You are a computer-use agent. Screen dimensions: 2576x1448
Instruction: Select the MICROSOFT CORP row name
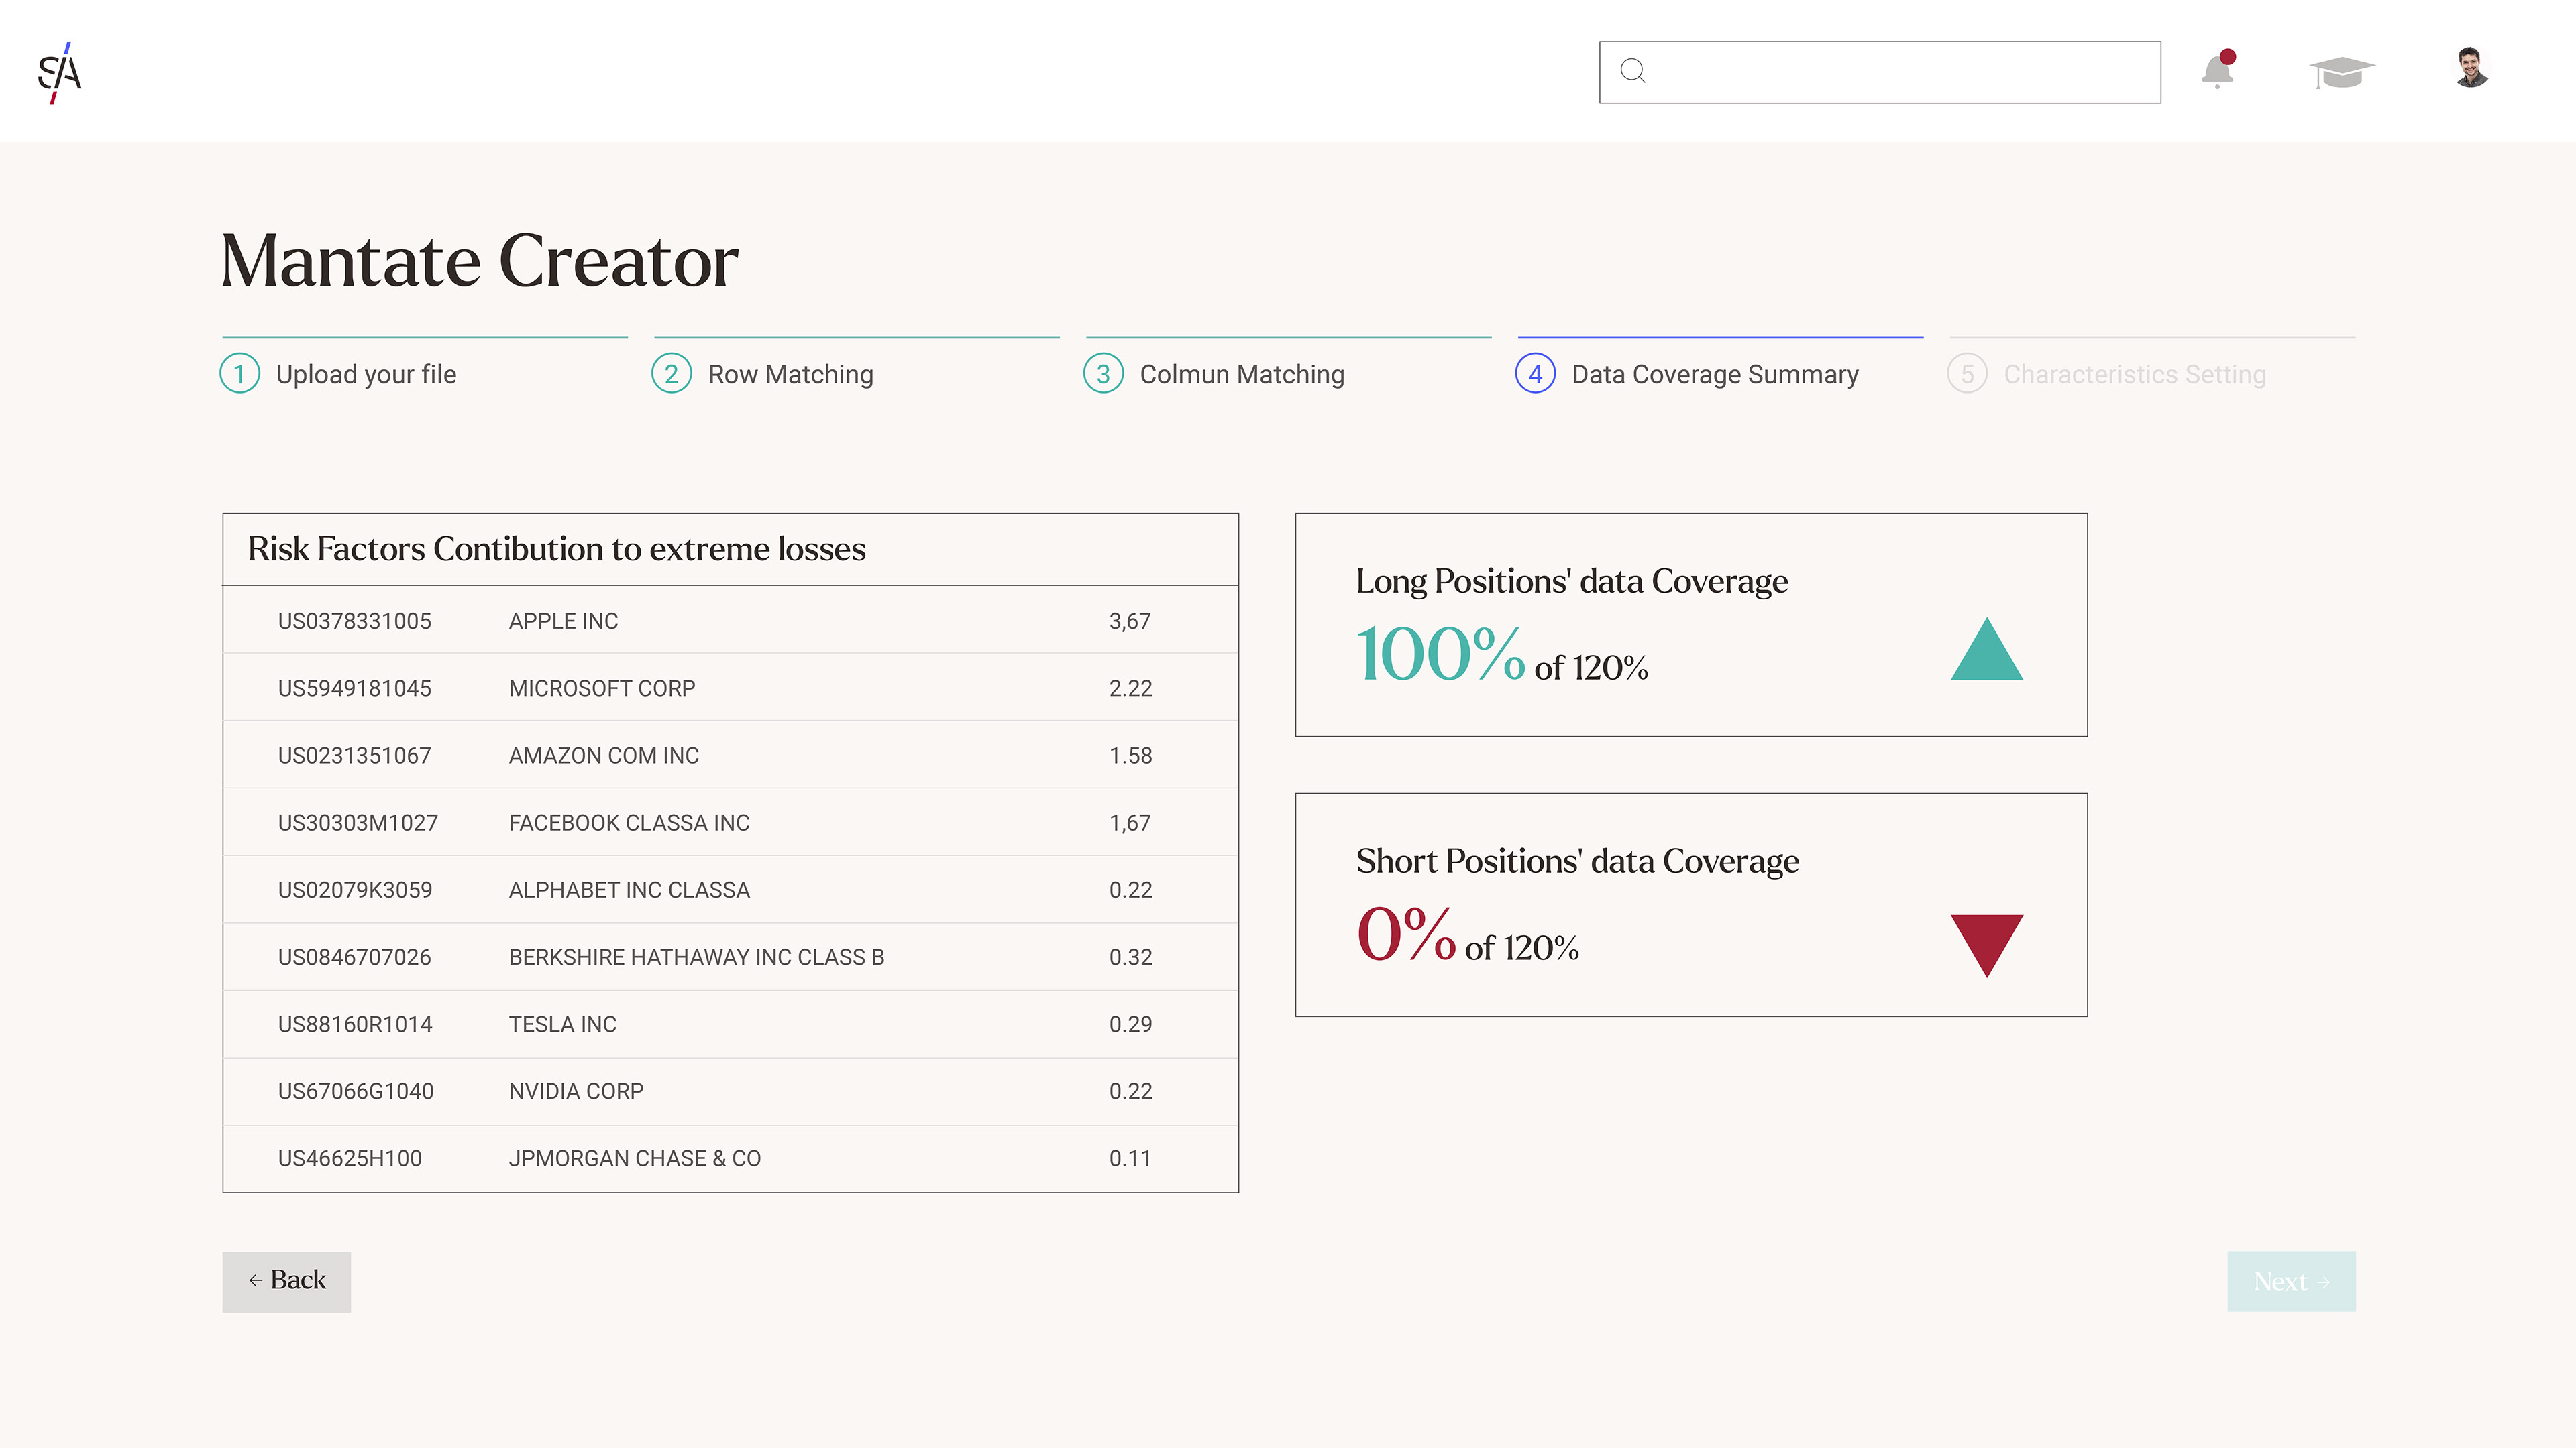[x=602, y=688]
